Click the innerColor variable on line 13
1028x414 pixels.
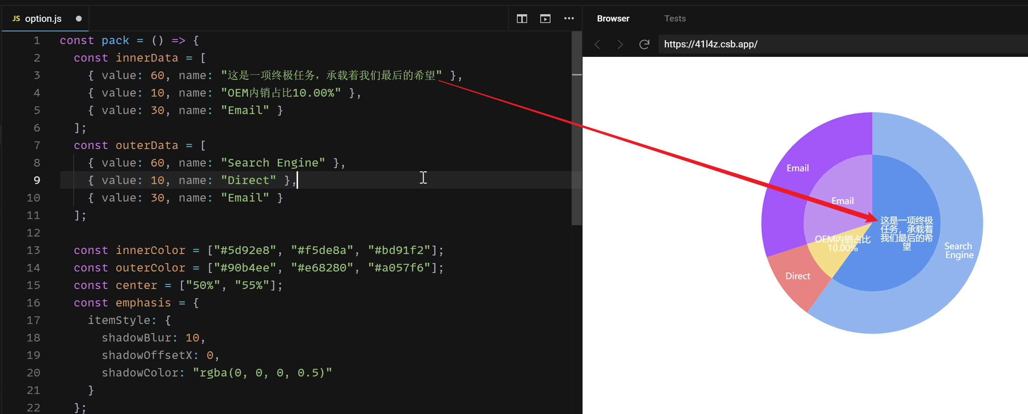coord(150,250)
